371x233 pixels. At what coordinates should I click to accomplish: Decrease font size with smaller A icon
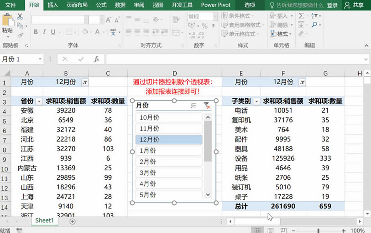(x=117, y=20)
